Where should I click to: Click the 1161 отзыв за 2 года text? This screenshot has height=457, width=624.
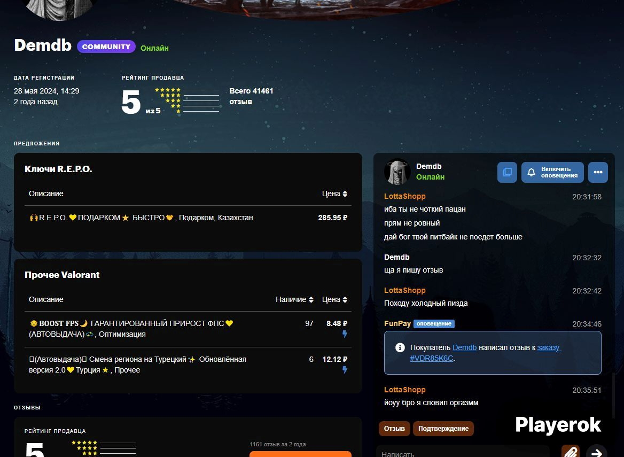coord(278,444)
